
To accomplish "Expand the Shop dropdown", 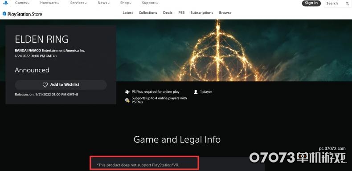I will coord(126,3).
